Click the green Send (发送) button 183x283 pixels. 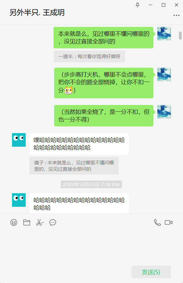click(151, 272)
